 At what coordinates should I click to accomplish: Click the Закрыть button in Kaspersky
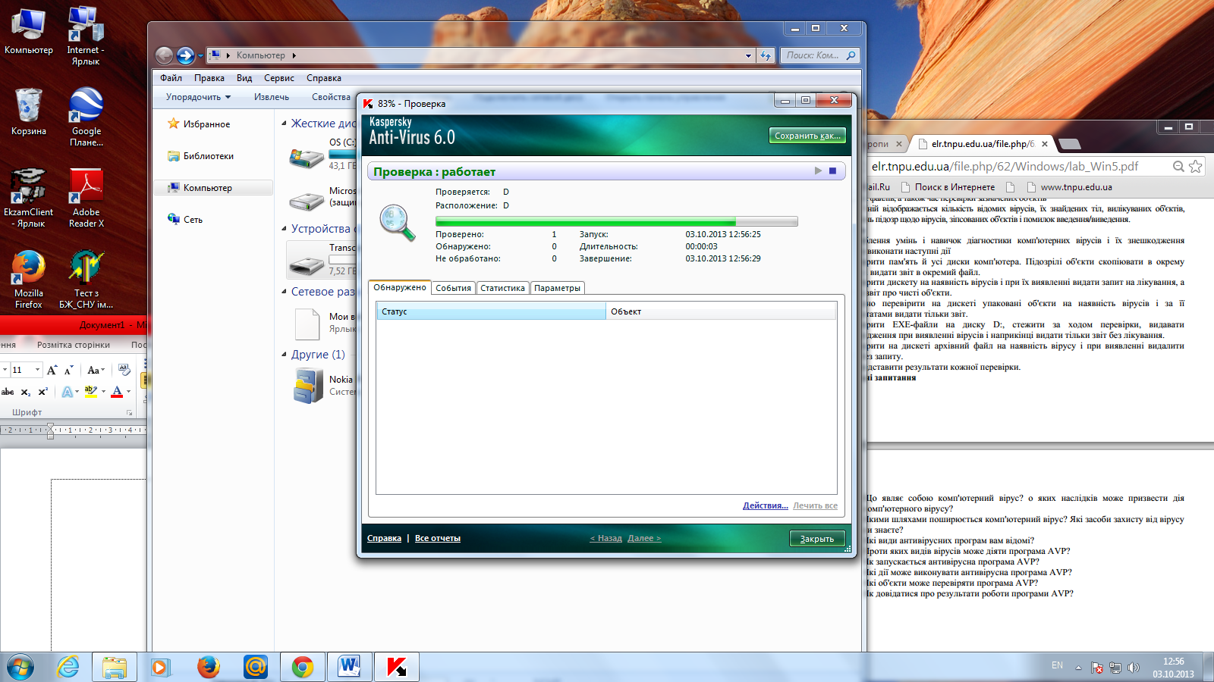pyautogui.click(x=817, y=539)
